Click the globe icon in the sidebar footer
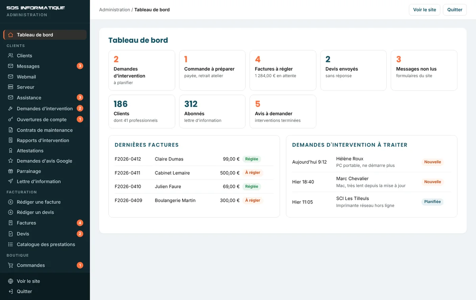This screenshot has width=476, height=300. (11, 281)
